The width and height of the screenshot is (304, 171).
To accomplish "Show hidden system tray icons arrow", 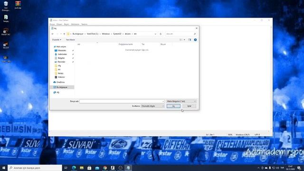I will coord(258,168).
